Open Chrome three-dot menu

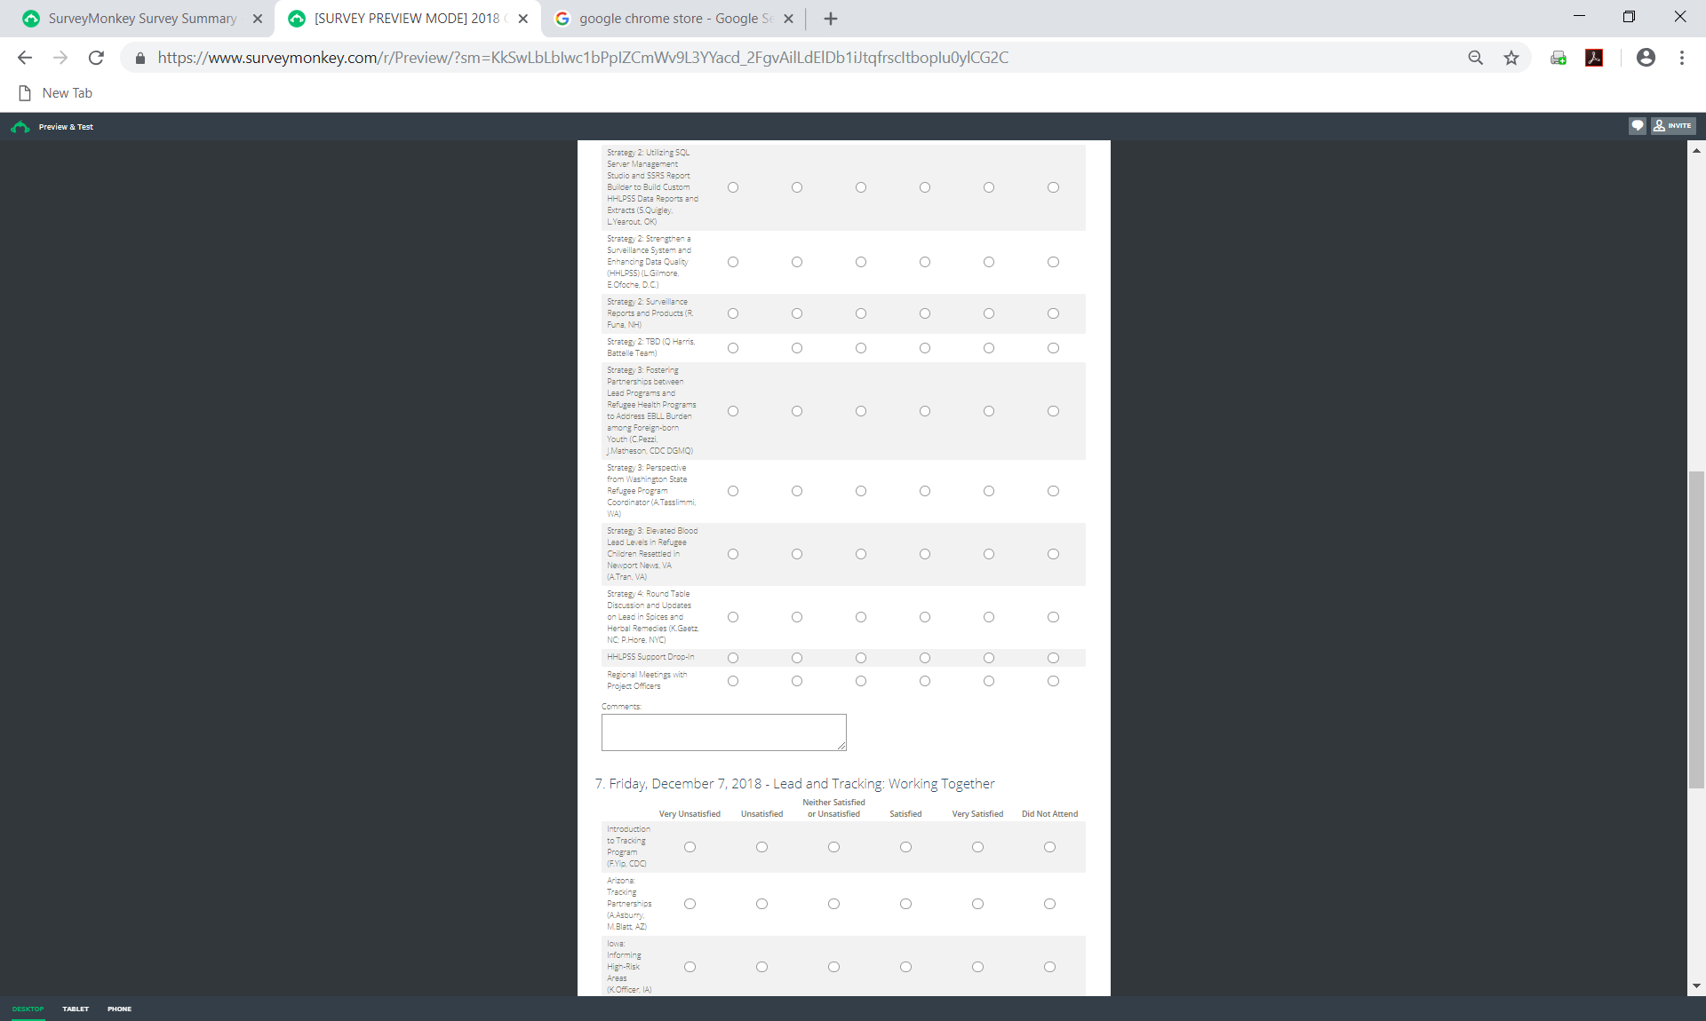tap(1682, 58)
